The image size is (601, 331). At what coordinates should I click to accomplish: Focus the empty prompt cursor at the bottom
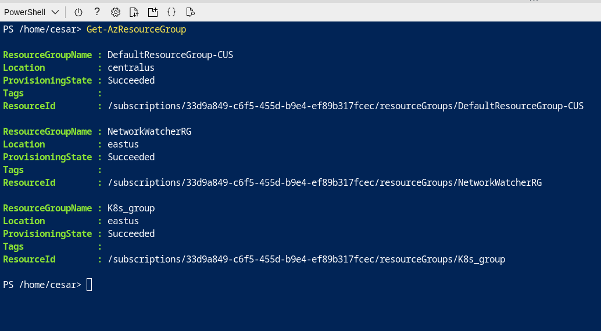coord(89,285)
